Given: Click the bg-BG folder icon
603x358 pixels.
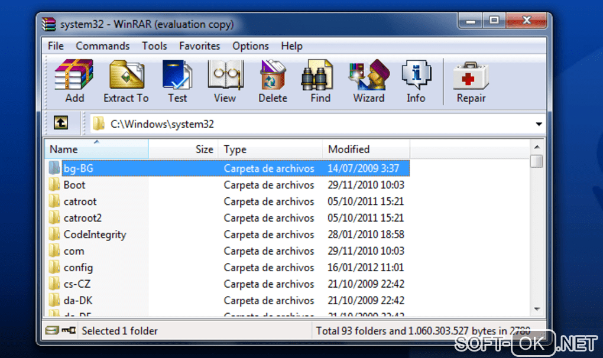Looking at the screenshot, I should [54, 168].
